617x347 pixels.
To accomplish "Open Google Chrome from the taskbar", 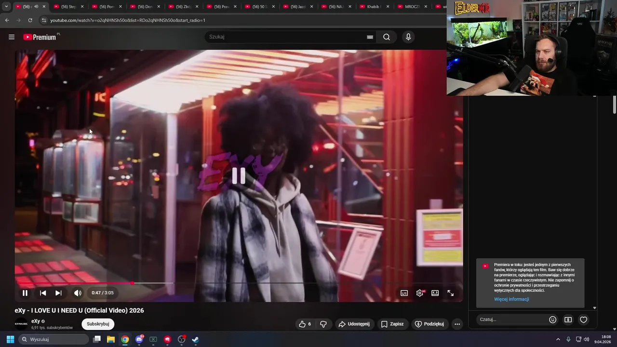I will pyautogui.click(x=125, y=339).
